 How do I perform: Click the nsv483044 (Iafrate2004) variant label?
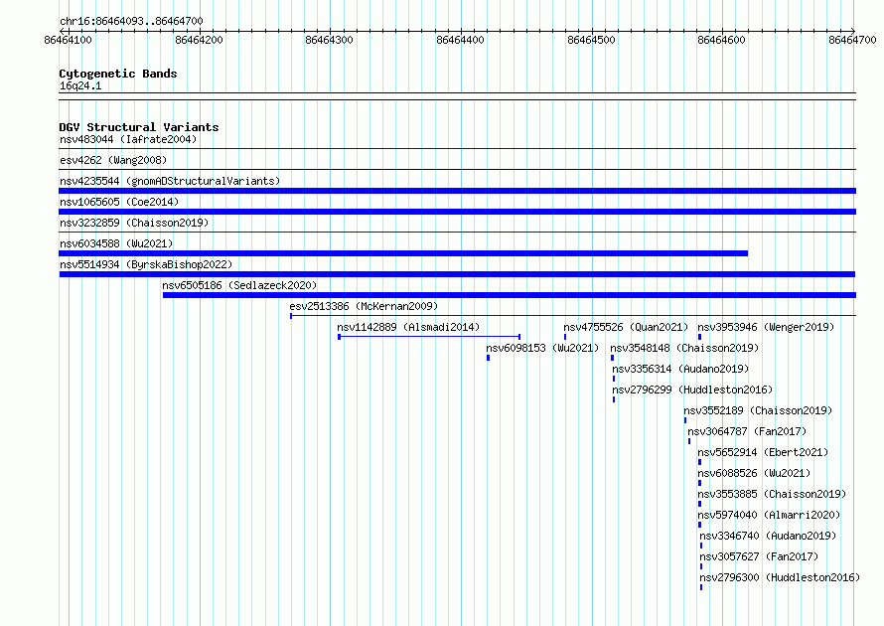point(128,139)
